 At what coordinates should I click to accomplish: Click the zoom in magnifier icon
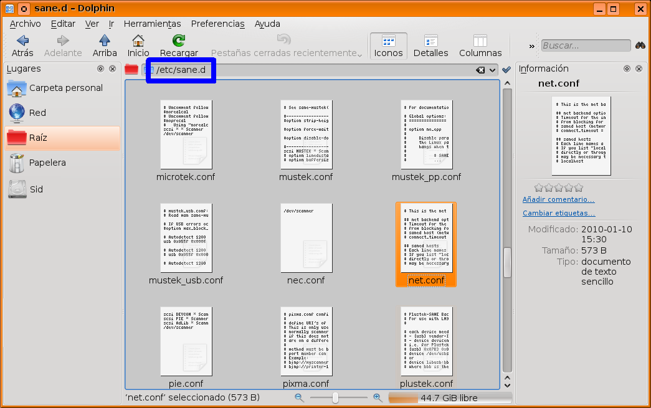coord(378,397)
